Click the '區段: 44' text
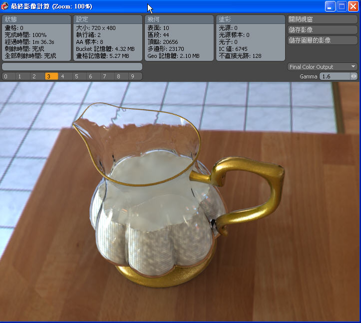Viewport: 361px width, 323px height. tap(158, 35)
